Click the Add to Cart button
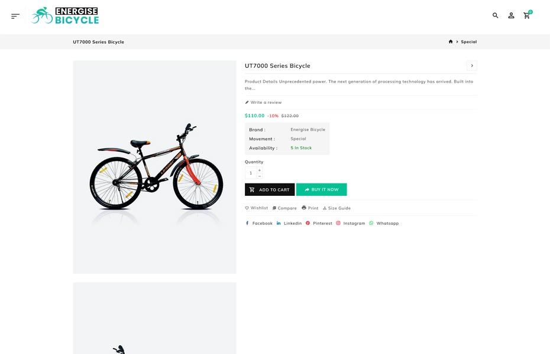Image resolution: width=550 pixels, height=354 pixels. click(x=270, y=190)
